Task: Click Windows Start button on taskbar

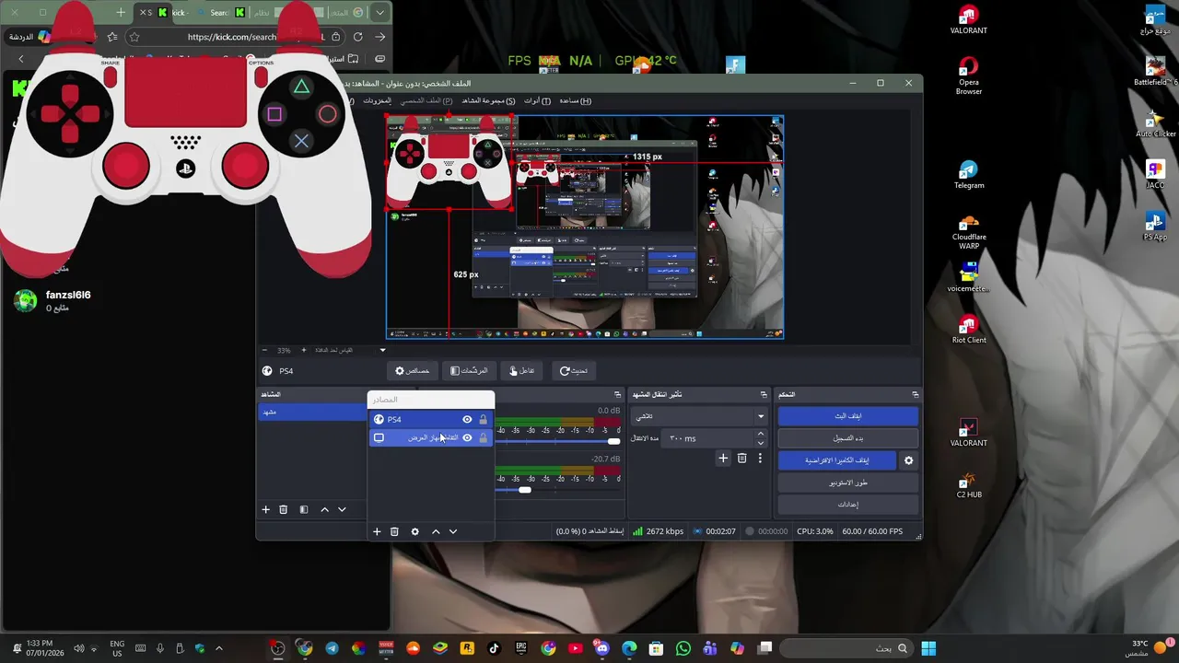Action: (x=928, y=648)
